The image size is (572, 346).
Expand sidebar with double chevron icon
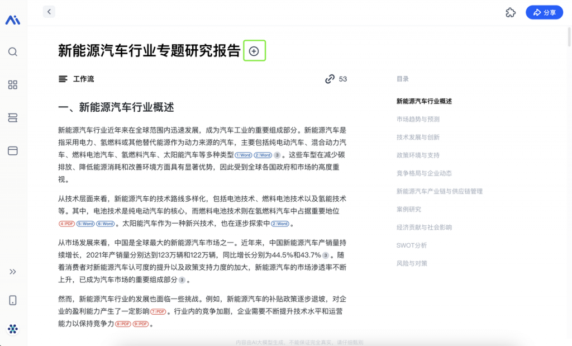pos(13,272)
